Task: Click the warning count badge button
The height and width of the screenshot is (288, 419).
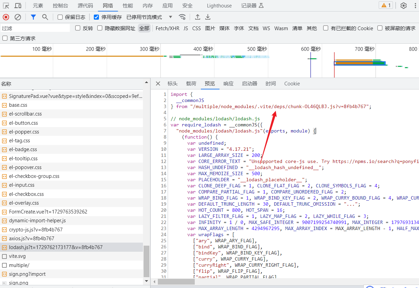Action: (386, 5)
